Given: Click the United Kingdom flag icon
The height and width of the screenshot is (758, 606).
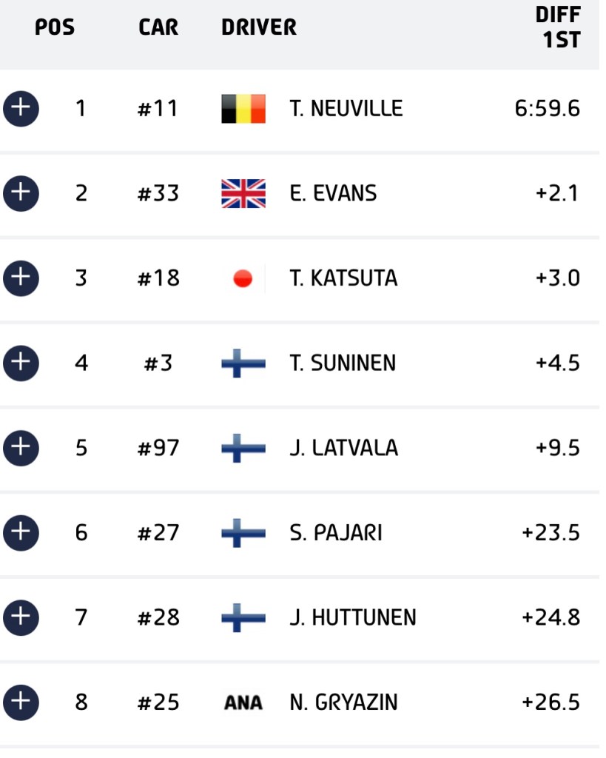Looking at the screenshot, I should click(243, 193).
